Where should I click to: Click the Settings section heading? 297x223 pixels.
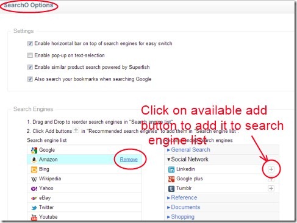24,31
